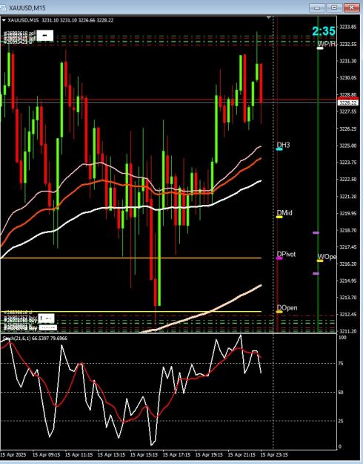Click the 2:35 candle countdown timer

[324, 30]
